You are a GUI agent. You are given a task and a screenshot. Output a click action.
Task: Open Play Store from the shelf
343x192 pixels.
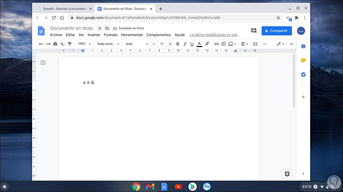192,187
